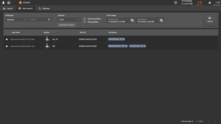Select Item ID E00801434CD74298
The width and height of the screenshot is (221, 124).
(x=88, y=46)
